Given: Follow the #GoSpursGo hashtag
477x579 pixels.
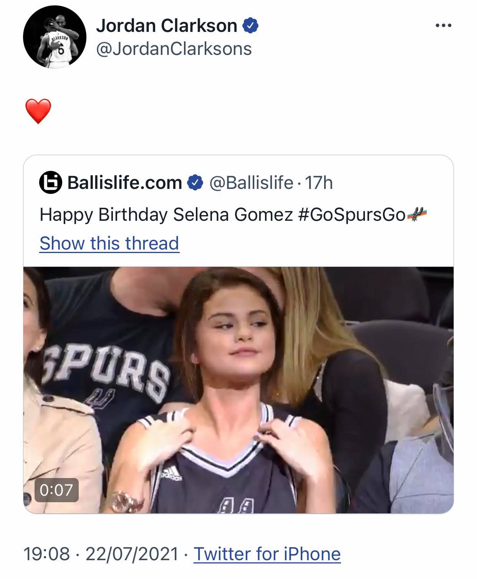Looking at the screenshot, I should 351,215.
